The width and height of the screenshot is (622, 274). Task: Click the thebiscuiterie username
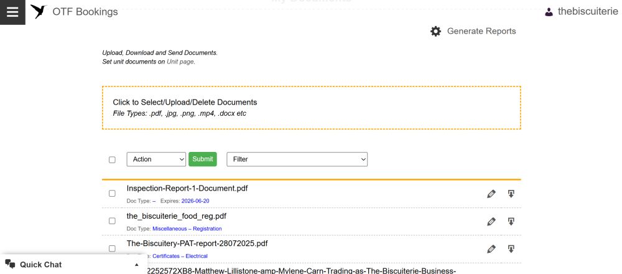coord(588,11)
